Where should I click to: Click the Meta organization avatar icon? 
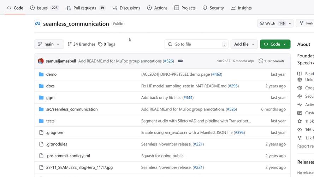(x=38, y=23)
